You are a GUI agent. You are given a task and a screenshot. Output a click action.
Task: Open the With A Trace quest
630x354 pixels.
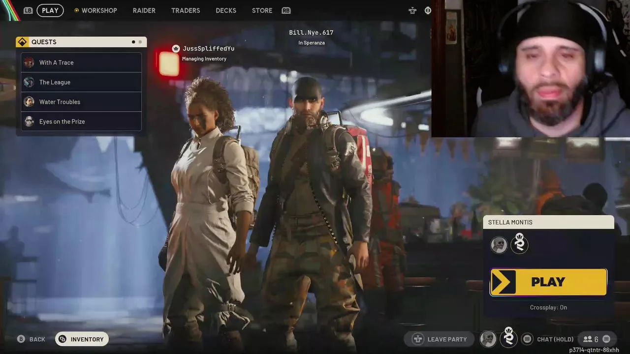81,62
